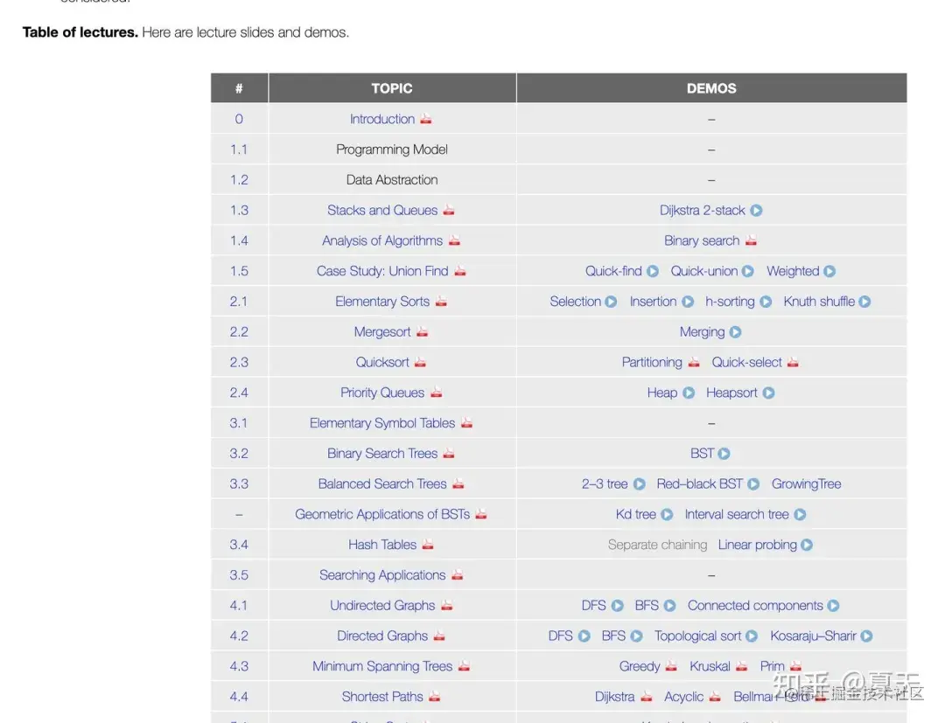Click the play icon next to Heapsort

(768, 393)
